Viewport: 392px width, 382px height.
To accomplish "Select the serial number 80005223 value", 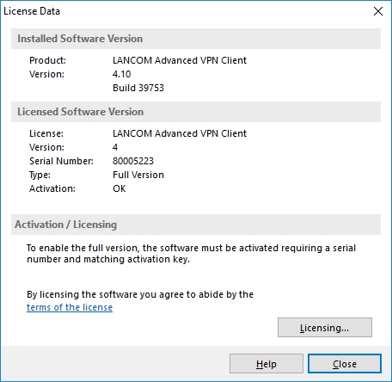I will [133, 161].
